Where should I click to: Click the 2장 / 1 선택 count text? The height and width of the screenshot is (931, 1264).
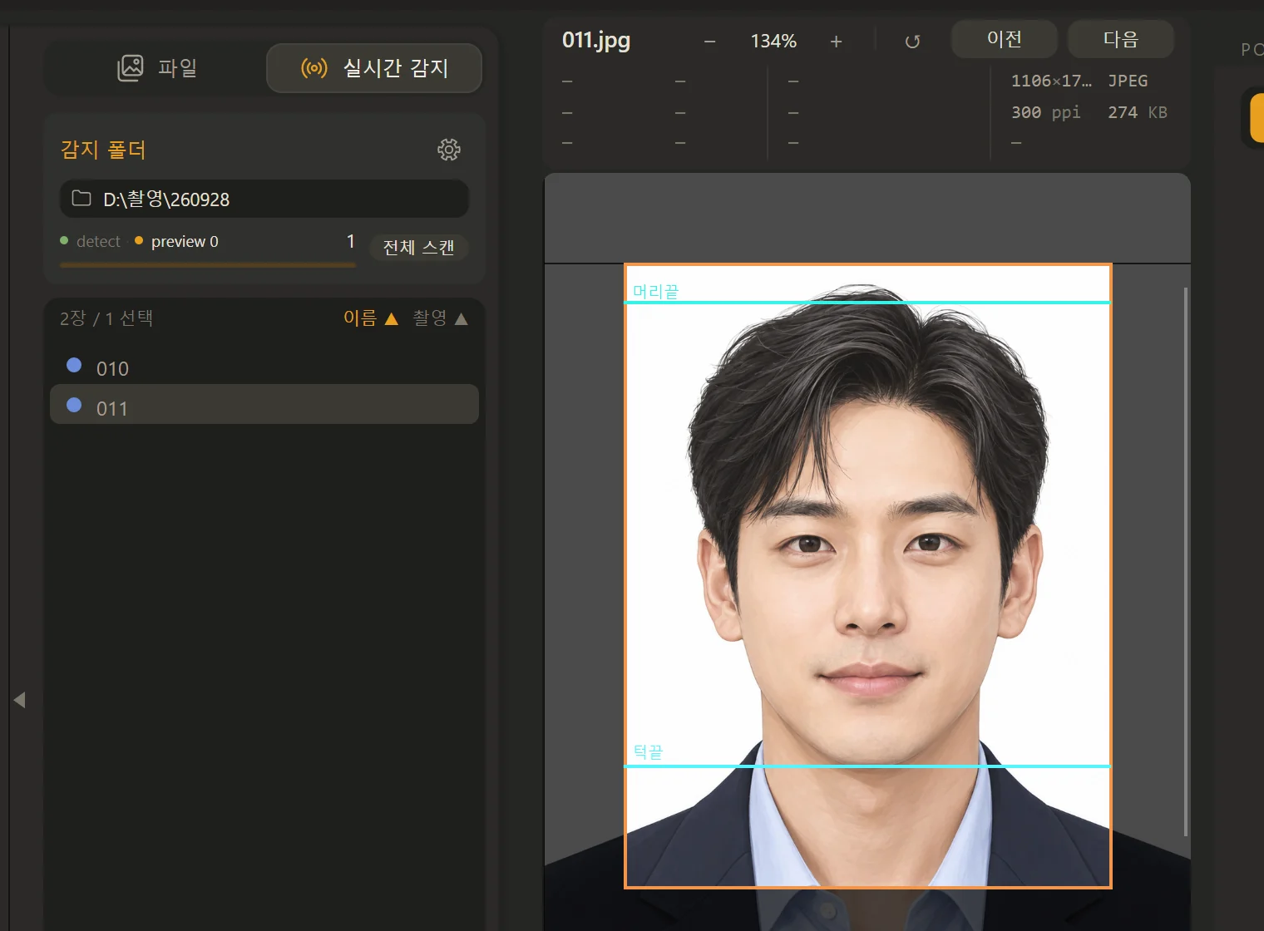pos(106,318)
